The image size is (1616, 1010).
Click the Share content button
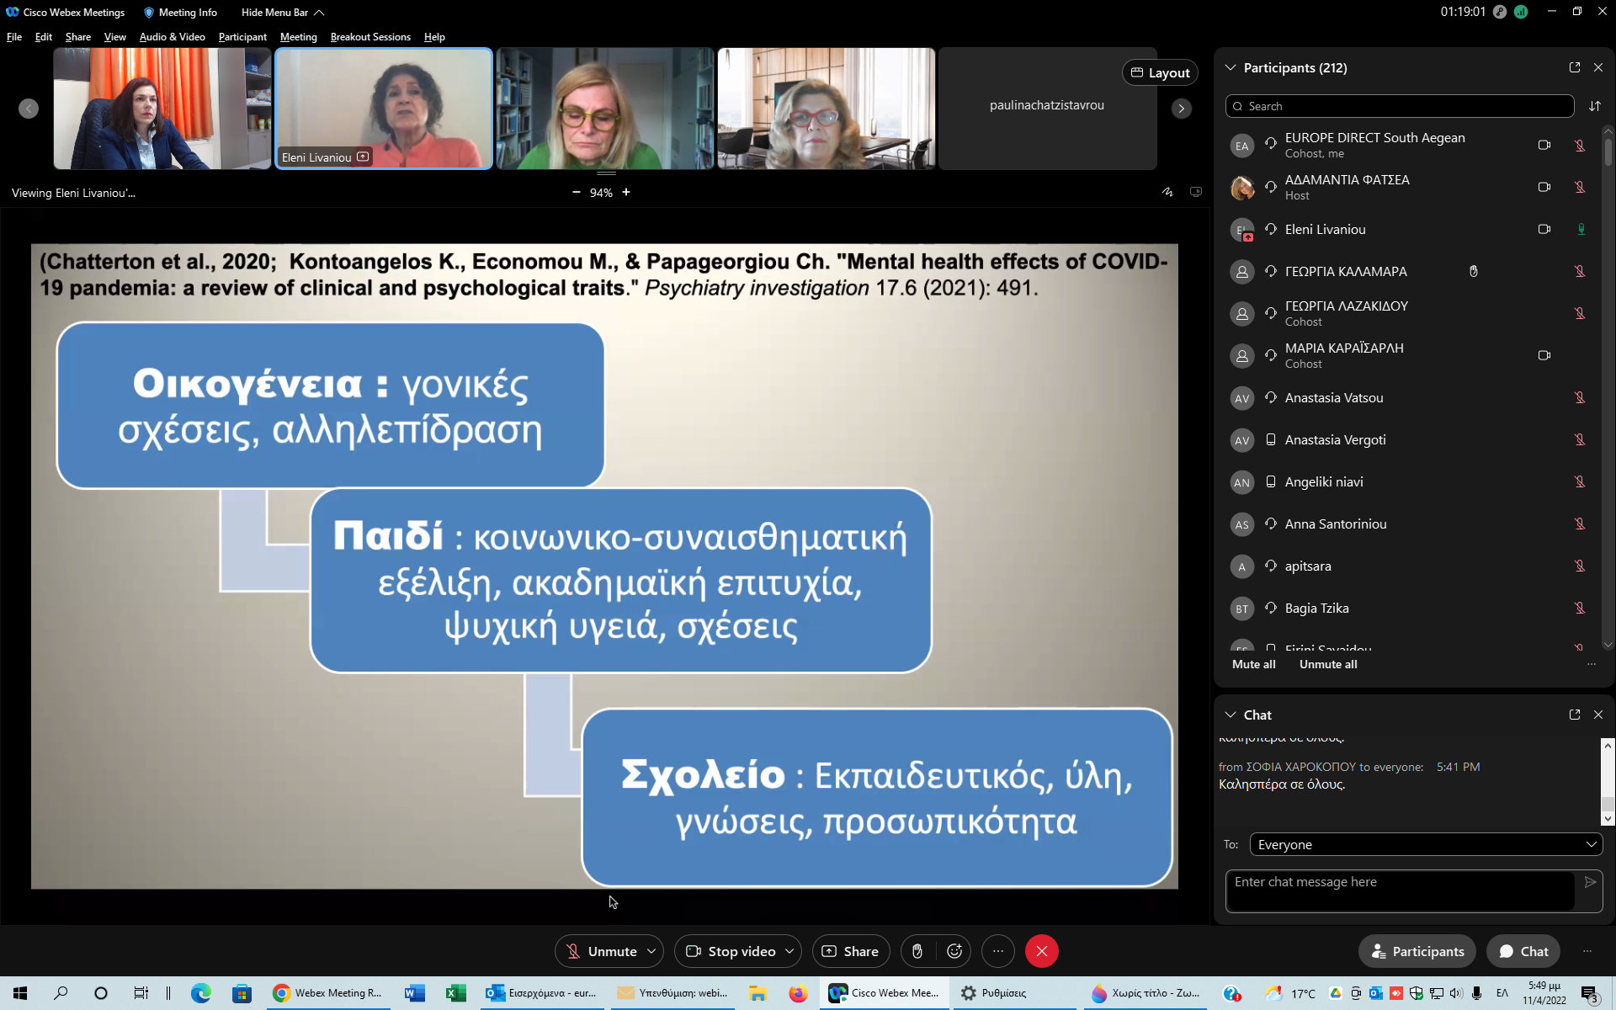coord(850,951)
